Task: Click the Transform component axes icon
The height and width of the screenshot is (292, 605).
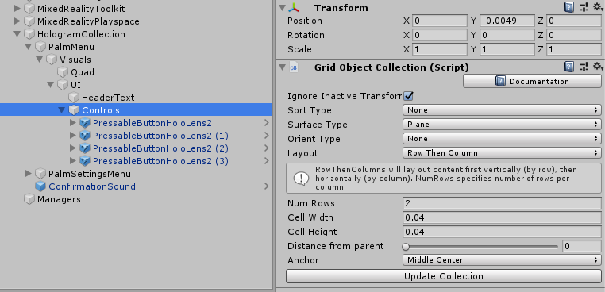Action: click(294, 8)
